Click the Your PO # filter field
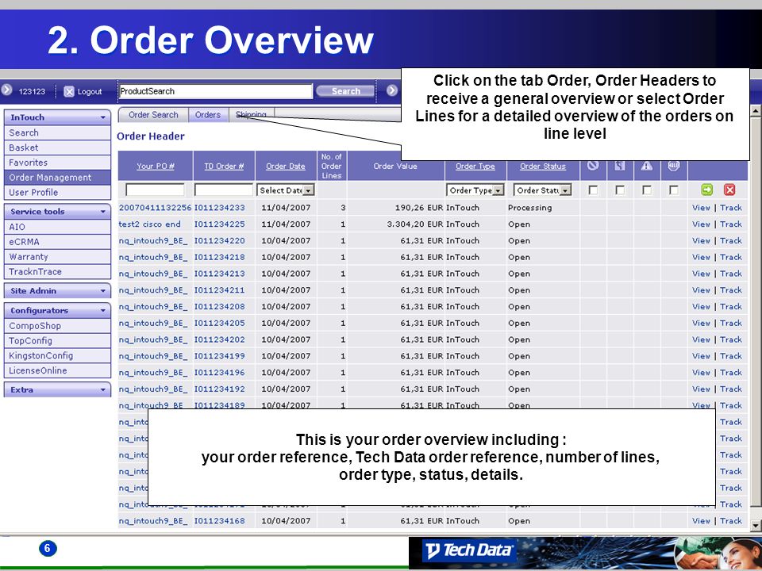Image resolution: width=762 pixels, height=571 pixels. pyautogui.click(x=155, y=190)
